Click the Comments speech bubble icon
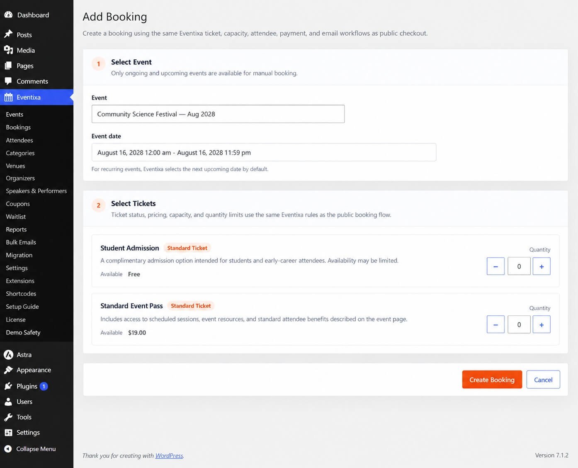This screenshot has width=578, height=468. tap(8, 81)
